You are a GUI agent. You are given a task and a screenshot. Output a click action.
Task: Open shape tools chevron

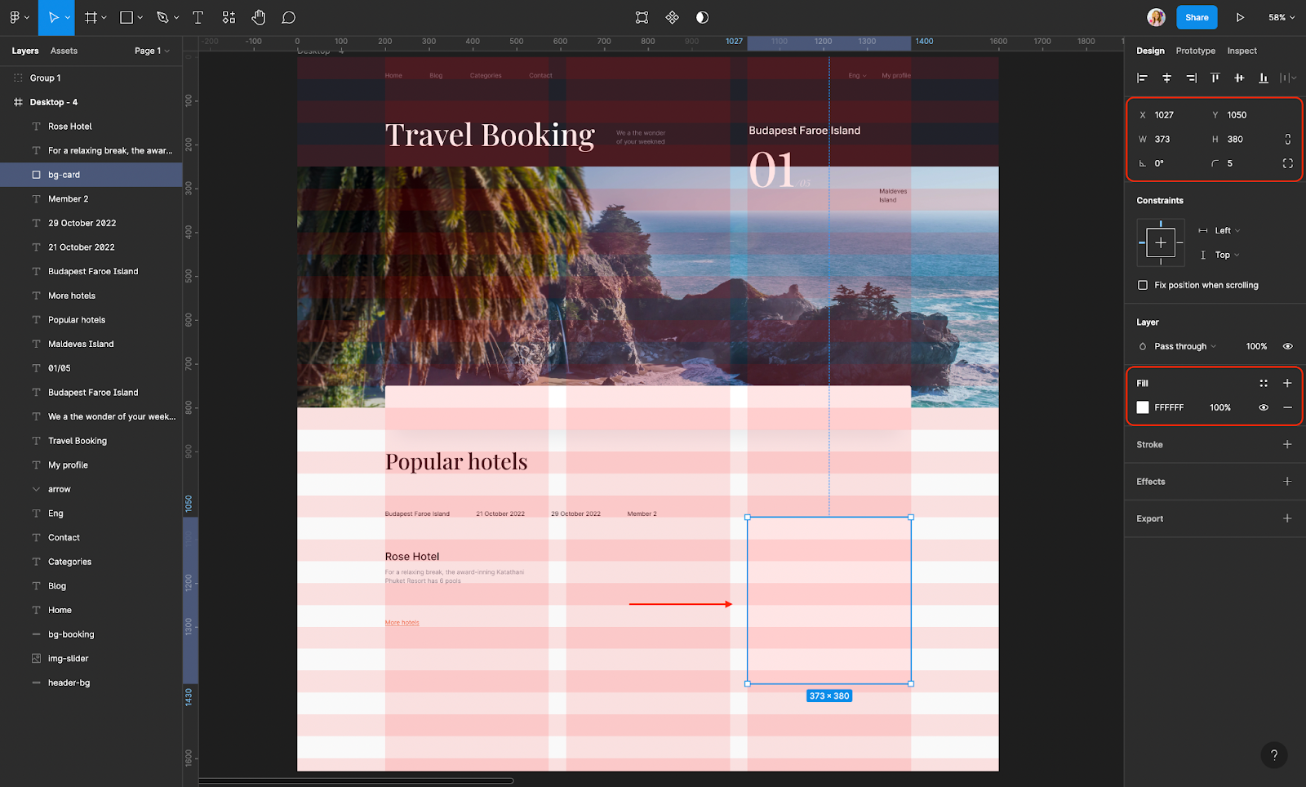[x=140, y=17]
